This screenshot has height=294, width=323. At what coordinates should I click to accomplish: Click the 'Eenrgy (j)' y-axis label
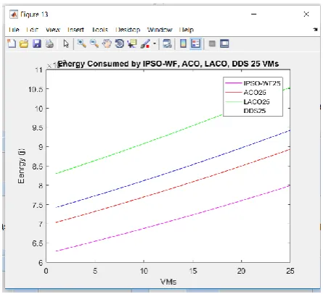21,166
